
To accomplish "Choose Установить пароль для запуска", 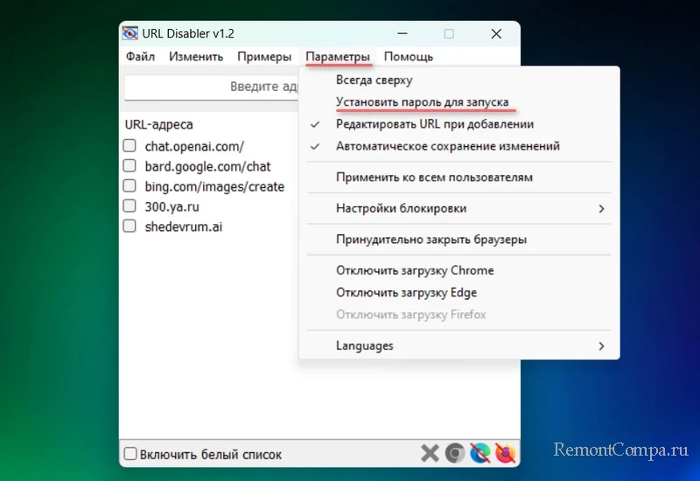I will pyautogui.click(x=422, y=102).
